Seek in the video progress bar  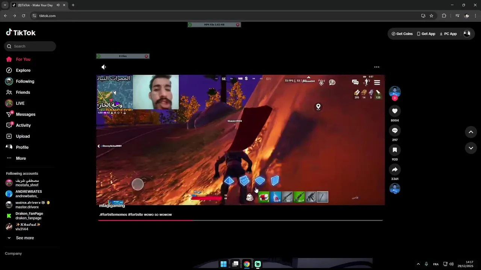240,220
